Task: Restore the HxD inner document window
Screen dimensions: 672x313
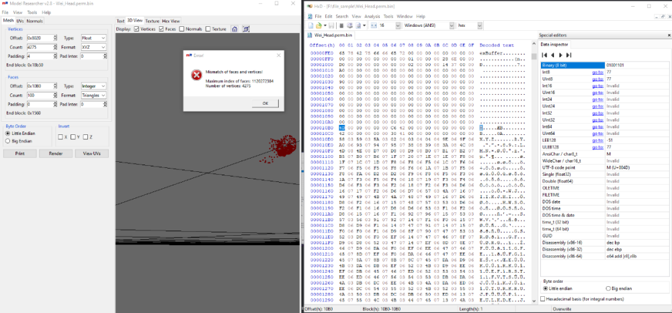Action: click(662, 16)
